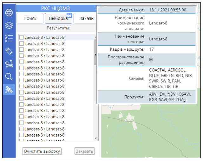
Task: Click the Продукты list starting ARVI, EVI
Action: pyautogui.click(x=170, y=97)
